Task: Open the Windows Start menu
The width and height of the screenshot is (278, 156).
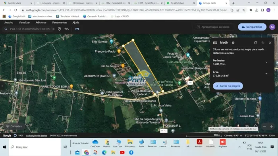Action: tap(4, 147)
